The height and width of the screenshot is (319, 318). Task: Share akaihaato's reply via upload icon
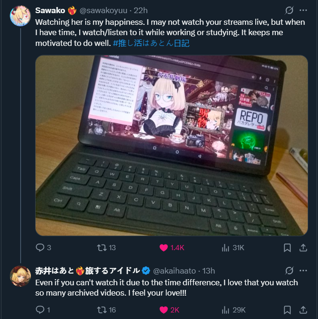(303, 310)
